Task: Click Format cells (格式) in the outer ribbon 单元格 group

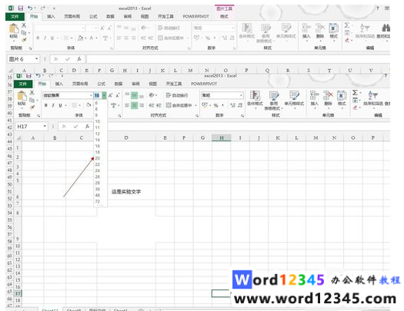Action: pos(334,31)
